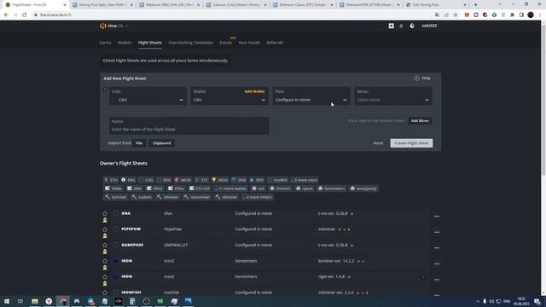Star the IRON rigel flight sheet
546x307 pixels.
105,276
